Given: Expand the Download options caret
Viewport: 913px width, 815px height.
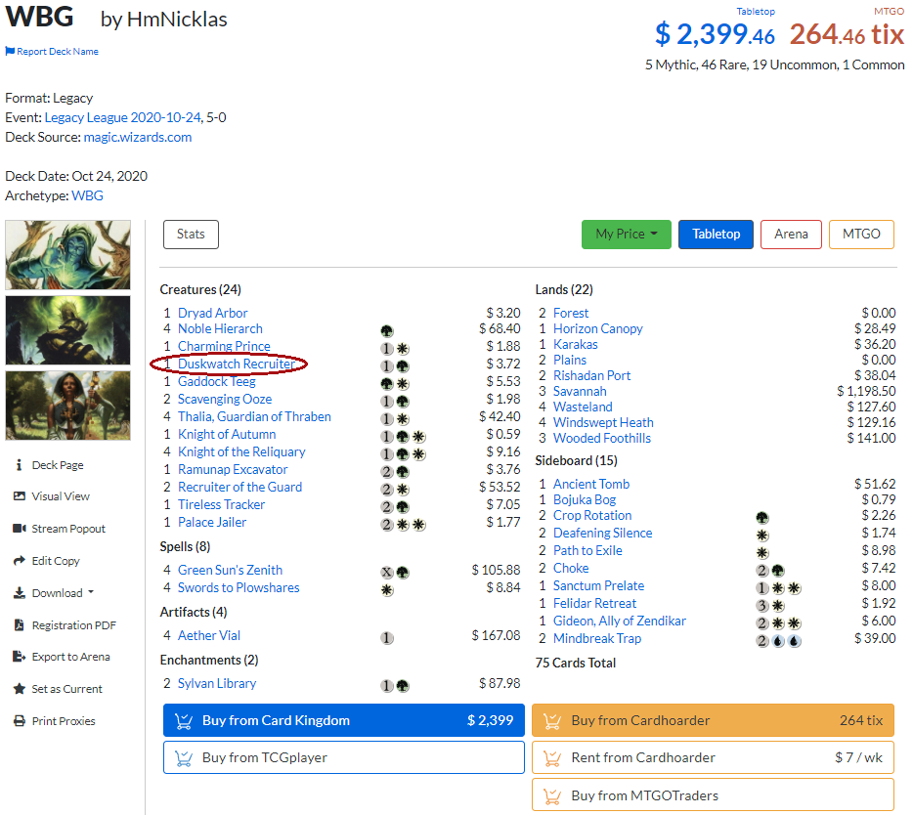Looking at the screenshot, I should pos(91,592).
